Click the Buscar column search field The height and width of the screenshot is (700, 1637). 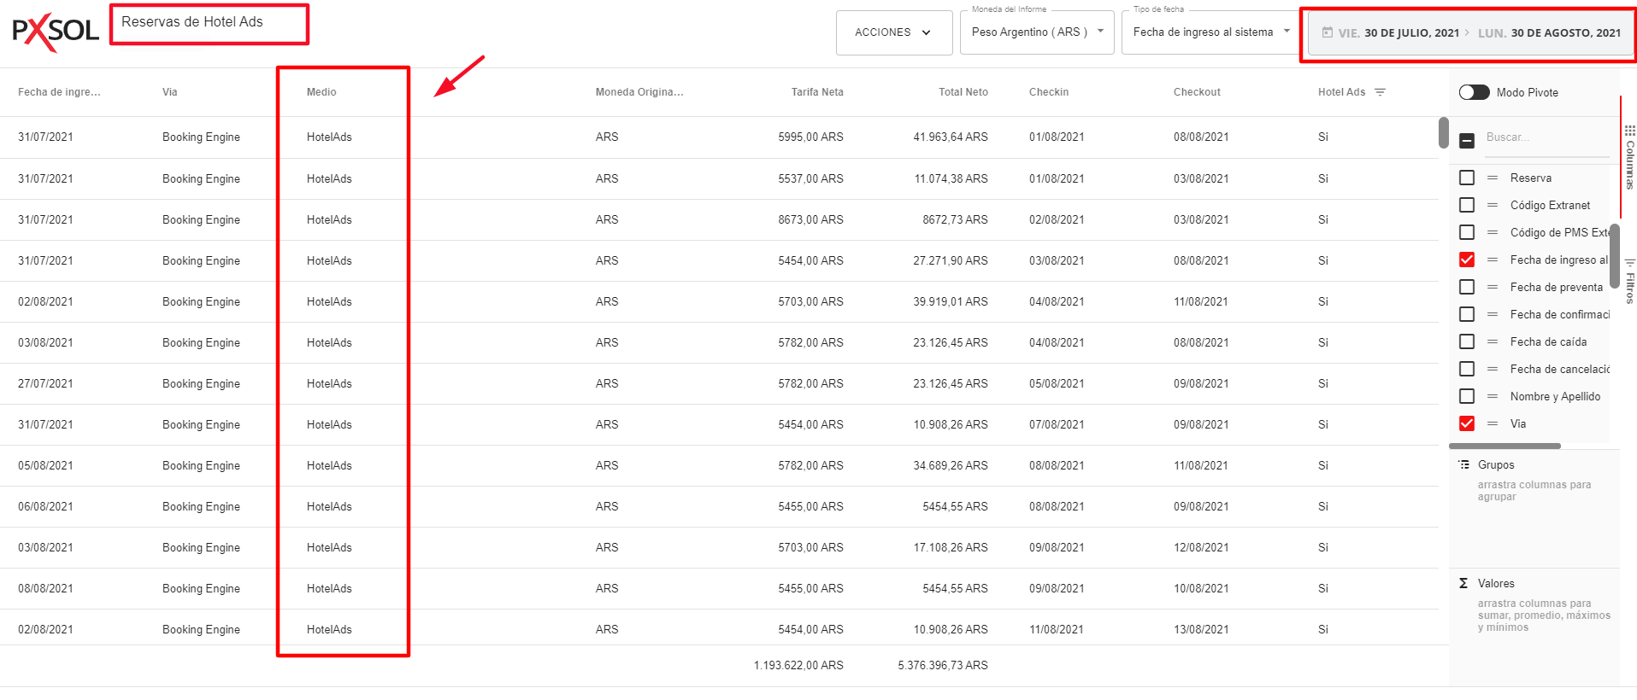click(x=1546, y=137)
